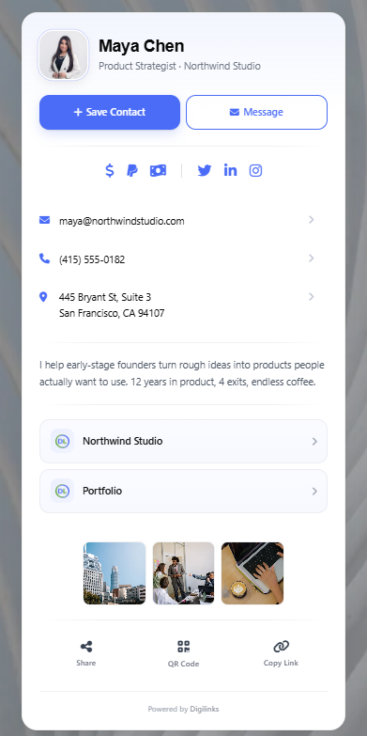Image resolution: width=367 pixels, height=736 pixels.
Task: Open the Twitter profile icon
Action: coord(205,170)
